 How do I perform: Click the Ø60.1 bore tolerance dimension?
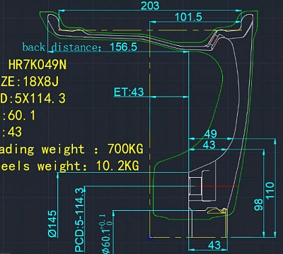107,234
